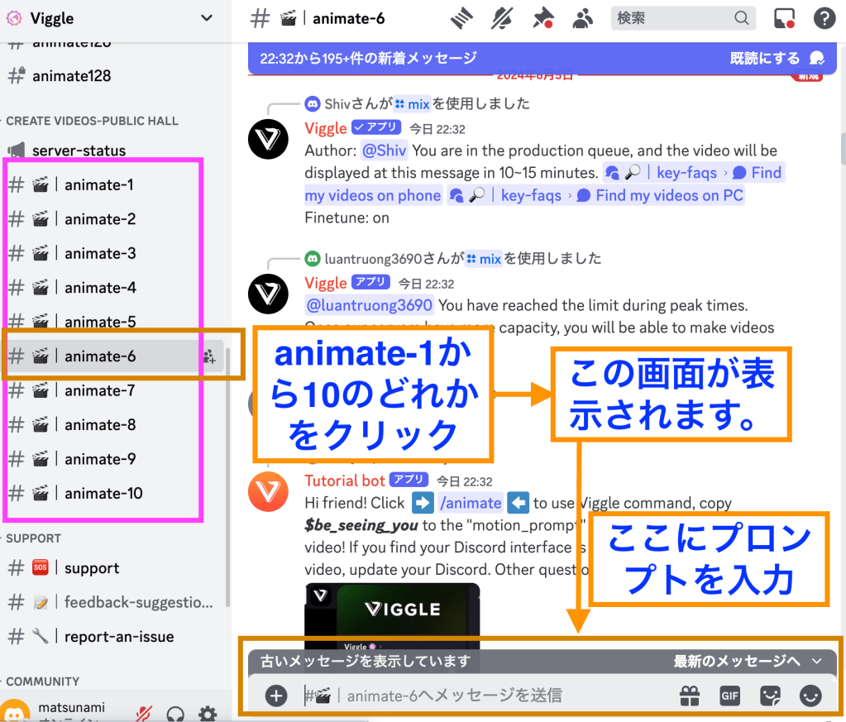
Task: Open pinned messages in the header
Action: [x=543, y=18]
